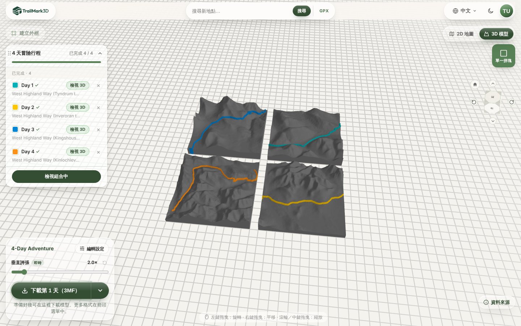Click the Day 2 yellow color swatch
This screenshot has width=521, height=326.
point(15,107)
